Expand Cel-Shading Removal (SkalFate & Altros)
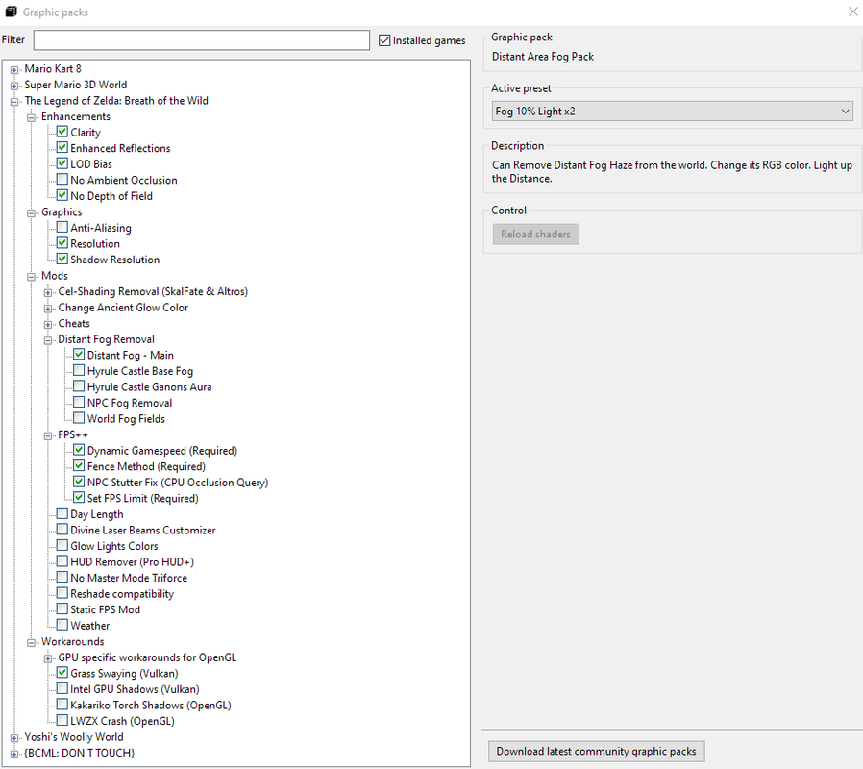The width and height of the screenshot is (863, 769). 48,293
